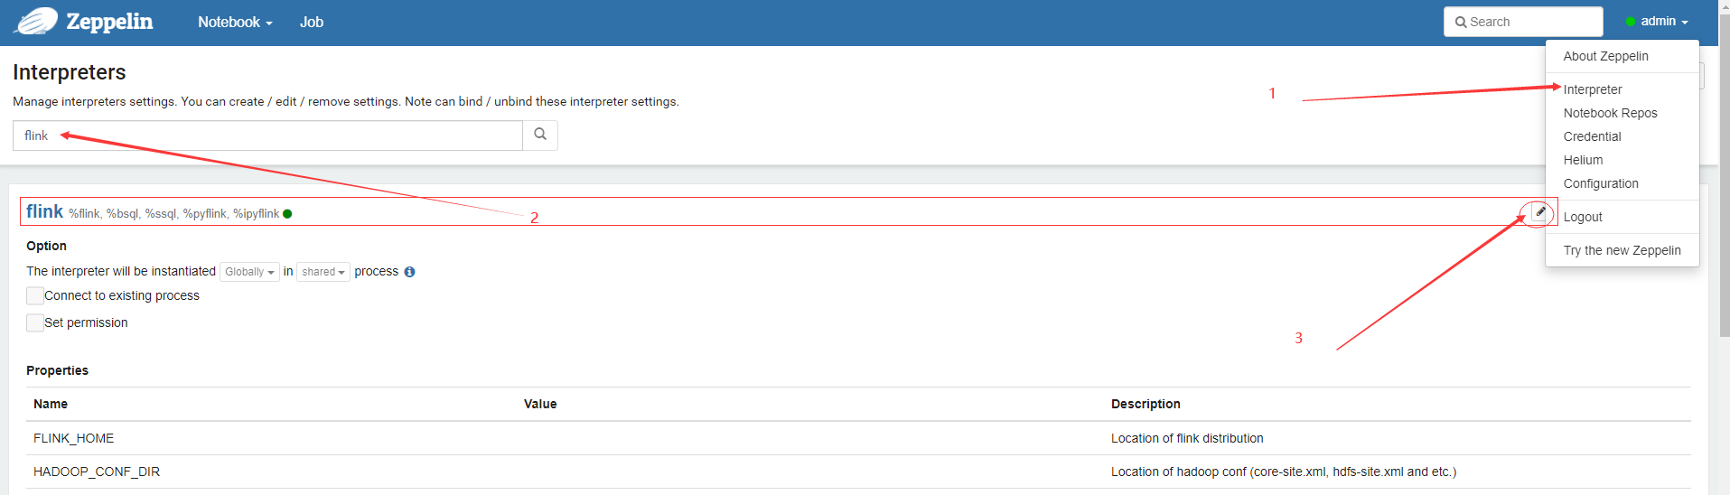Click the Value column header
The width and height of the screenshot is (1730, 495).
pyautogui.click(x=540, y=404)
